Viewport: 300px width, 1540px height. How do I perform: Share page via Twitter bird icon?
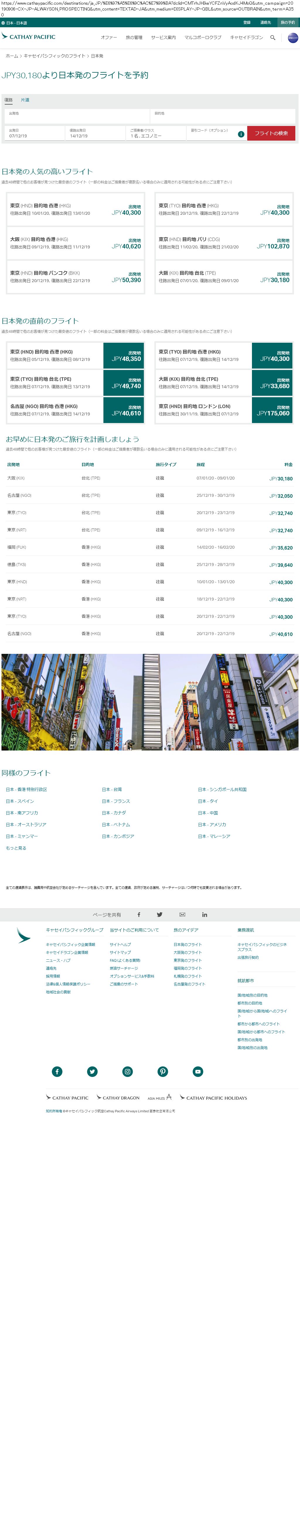click(160, 914)
